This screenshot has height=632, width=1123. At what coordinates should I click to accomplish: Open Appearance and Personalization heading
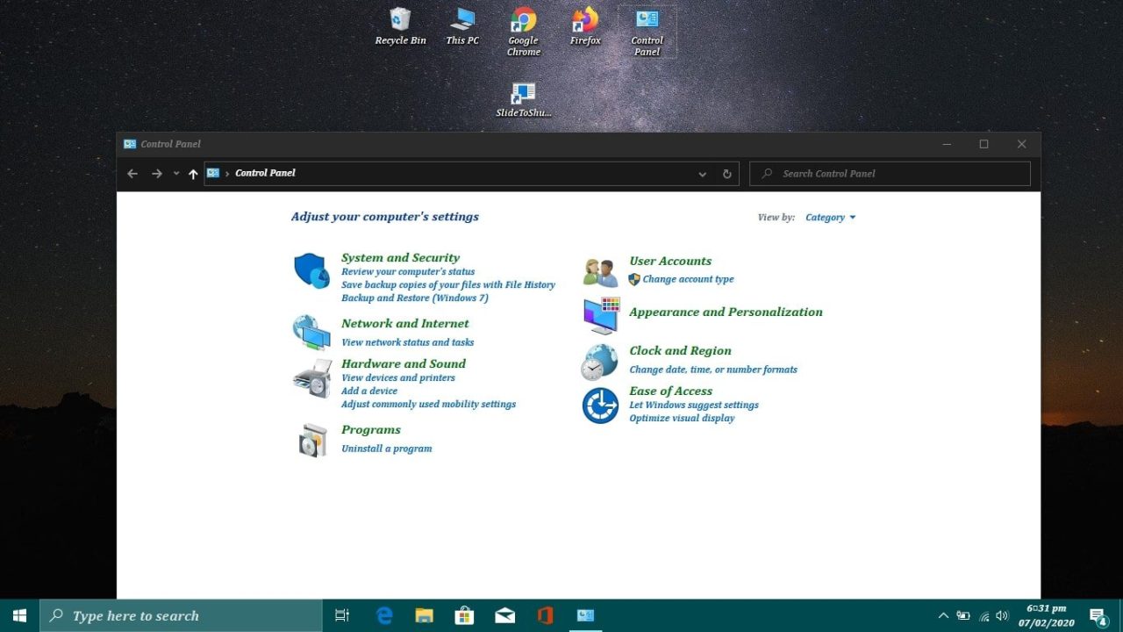click(x=726, y=312)
